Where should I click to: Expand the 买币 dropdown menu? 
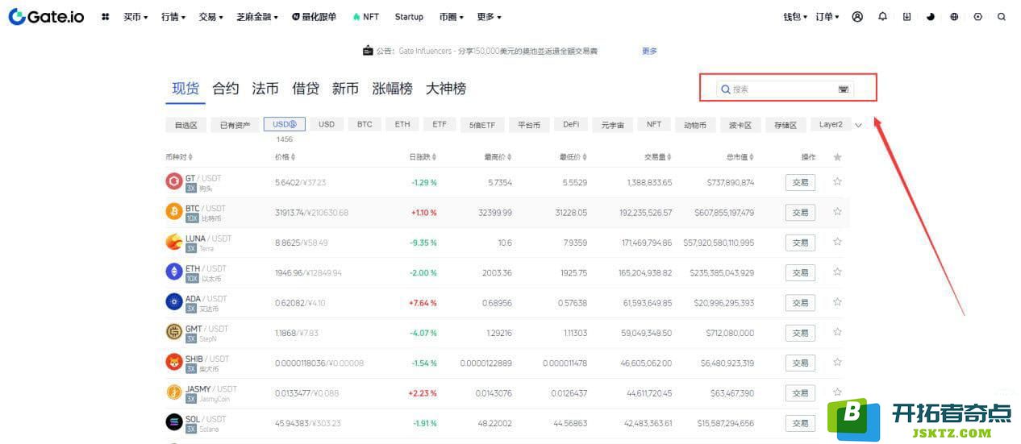point(135,17)
